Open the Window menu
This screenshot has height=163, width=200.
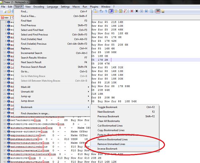[106, 7]
